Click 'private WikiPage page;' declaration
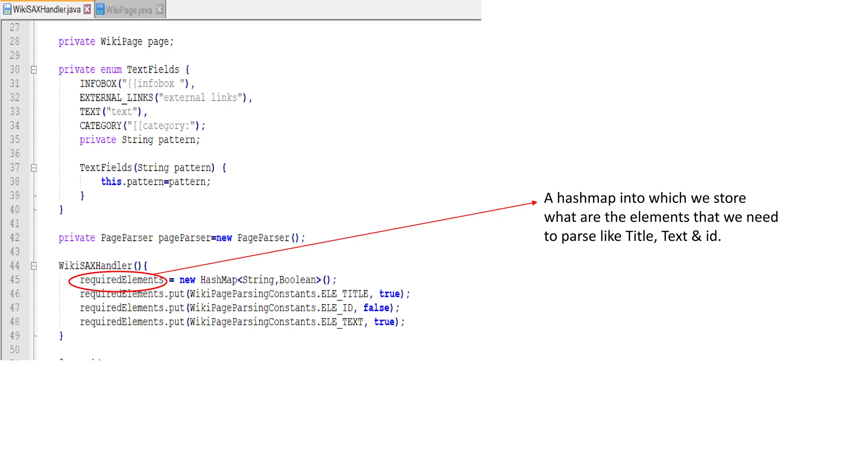847x476 pixels. [x=116, y=42]
